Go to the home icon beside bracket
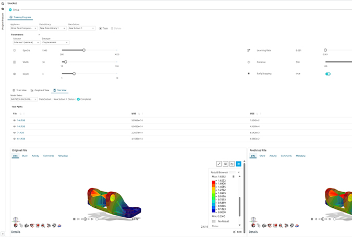Viewport: 352px width, 237px height. point(3,3)
